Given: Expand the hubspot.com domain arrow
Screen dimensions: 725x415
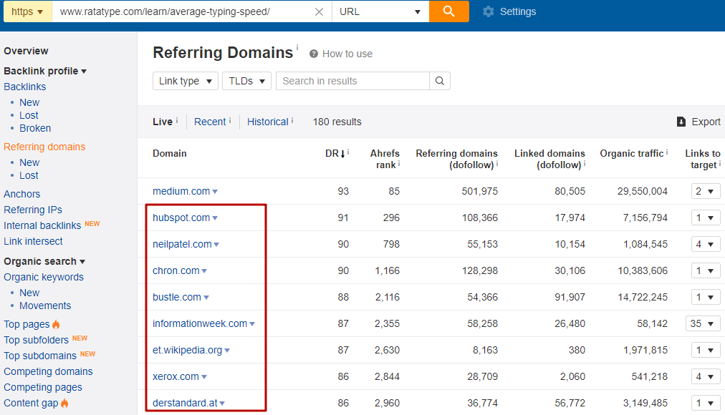Looking at the screenshot, I should click(x=215, y=218).
